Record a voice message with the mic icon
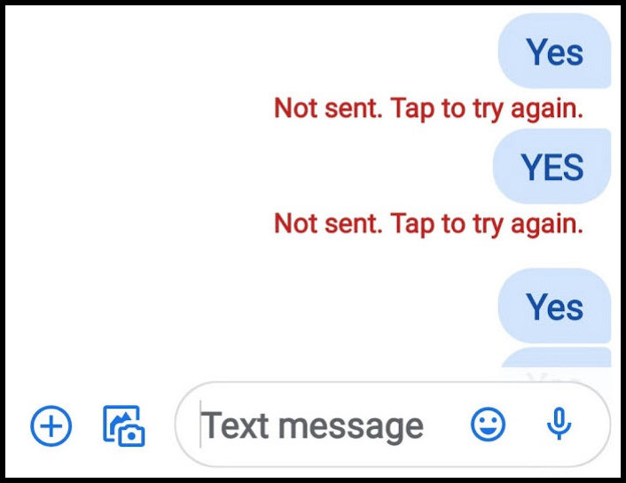This screenshot has width=626, height=483. pos(559,426)
